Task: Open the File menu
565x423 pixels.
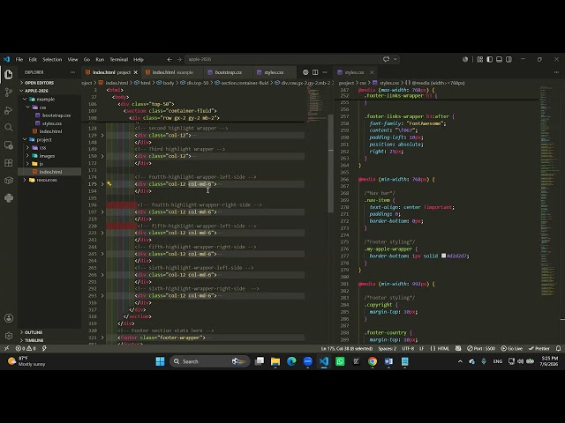Action: click(x=19, y=59)
